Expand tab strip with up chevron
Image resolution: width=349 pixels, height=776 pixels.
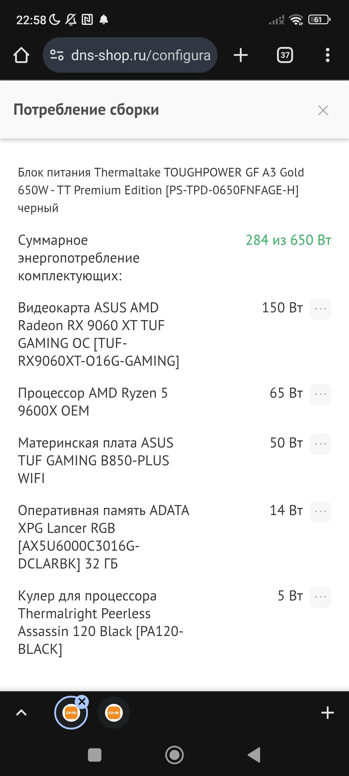click(21, 713)
